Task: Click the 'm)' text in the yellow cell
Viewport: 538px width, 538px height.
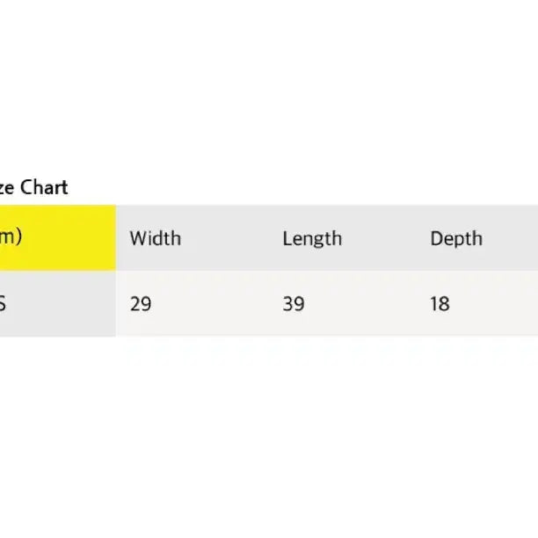Action: click(x=11, y=237)
